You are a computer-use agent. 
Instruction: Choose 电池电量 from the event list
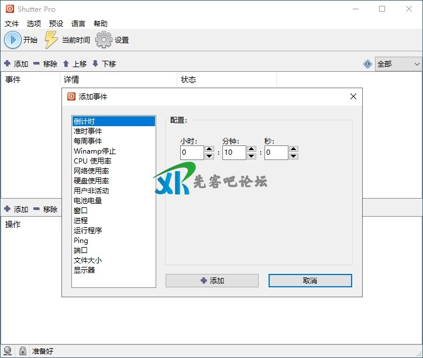[x=88, y=200]
